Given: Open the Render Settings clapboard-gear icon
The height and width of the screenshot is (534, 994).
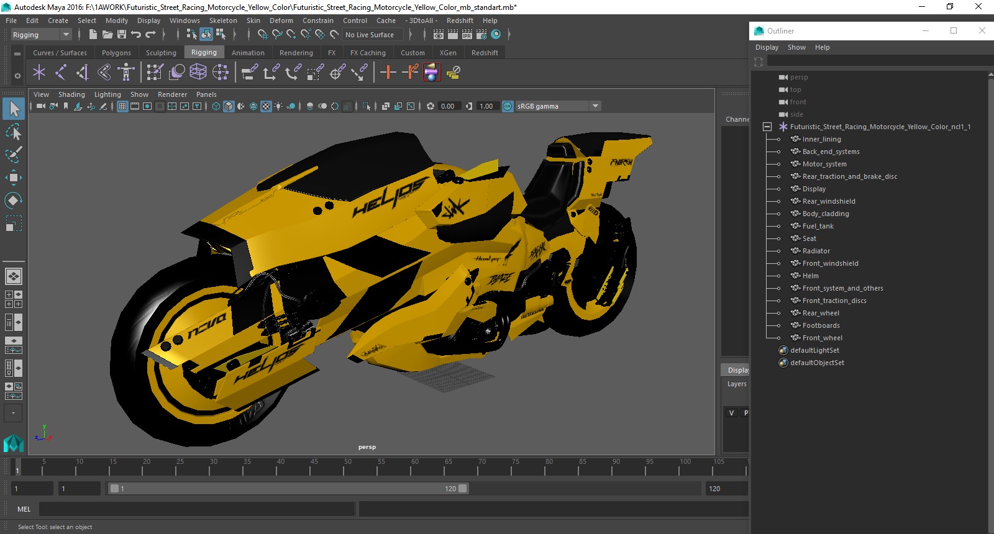Looking at the screenshot, I should [481, 35].
